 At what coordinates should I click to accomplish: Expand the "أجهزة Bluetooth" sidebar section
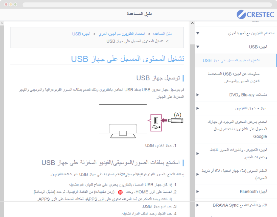(198, 191)
